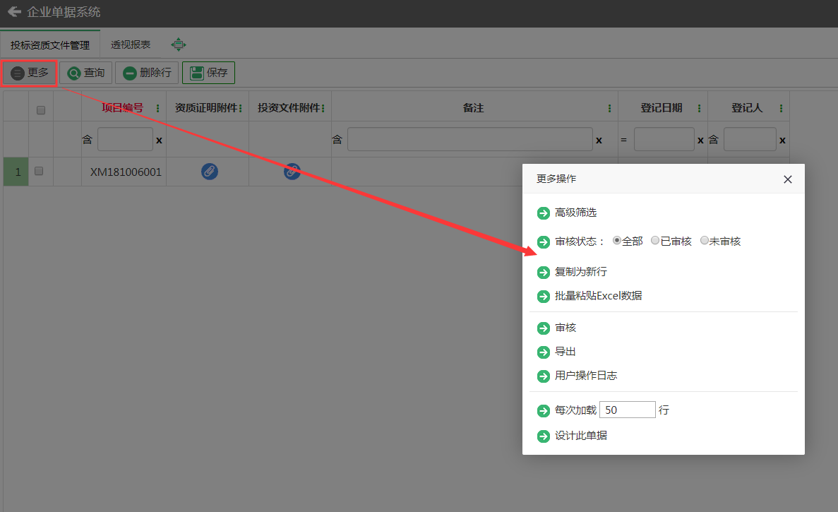Image resolution: width=838 pixels, height=512 pixels.
Task: Open the 投标资质文件管理 tab
Action: click(49, 45)
